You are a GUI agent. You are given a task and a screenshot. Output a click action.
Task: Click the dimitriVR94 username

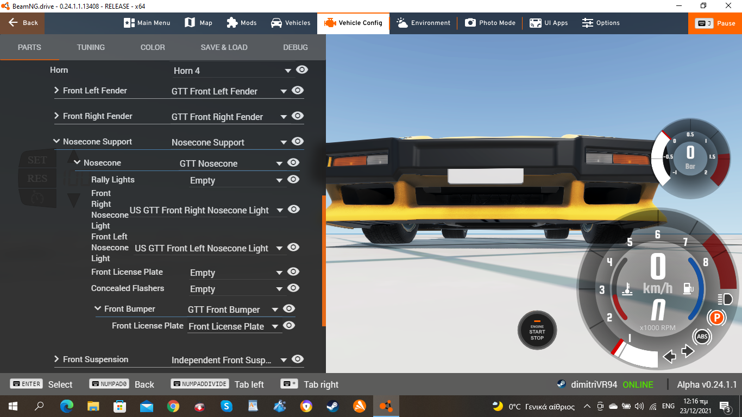click(594, 384)
